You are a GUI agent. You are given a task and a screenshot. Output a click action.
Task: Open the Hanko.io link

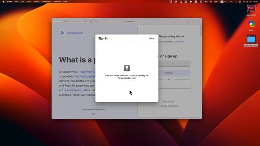coord(174,106)
